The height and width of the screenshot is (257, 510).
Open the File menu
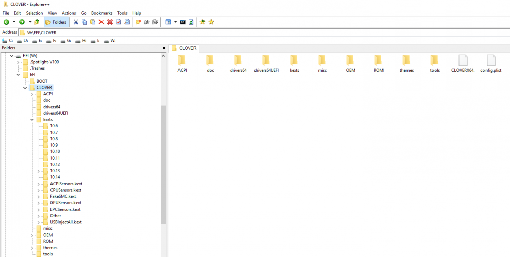pyautogui.click(x=6, y=13)
